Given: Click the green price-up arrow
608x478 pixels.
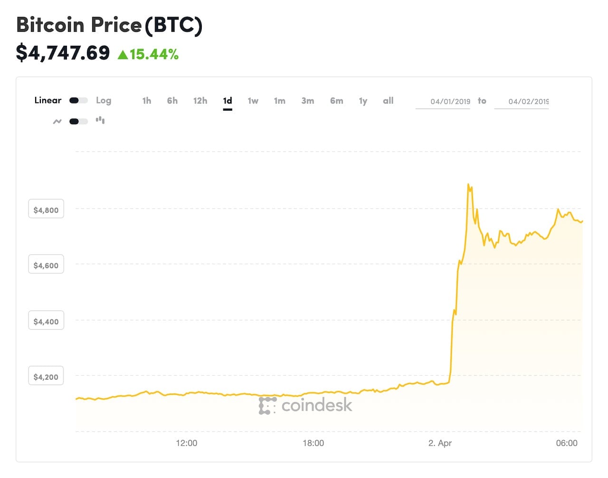Looking at the screenshot, I should pos(123,55).
